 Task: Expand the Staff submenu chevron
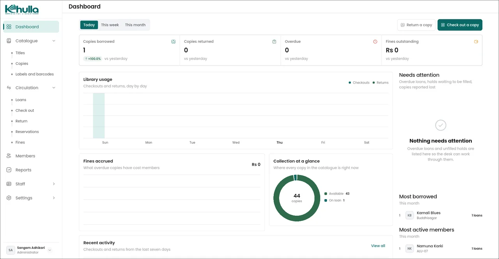click(x=54, y=184)
